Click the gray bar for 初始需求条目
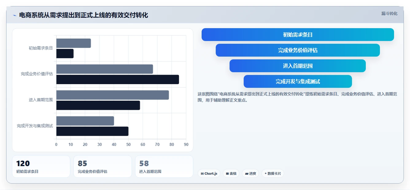410x190 pixels. click(x=74, y=43)
